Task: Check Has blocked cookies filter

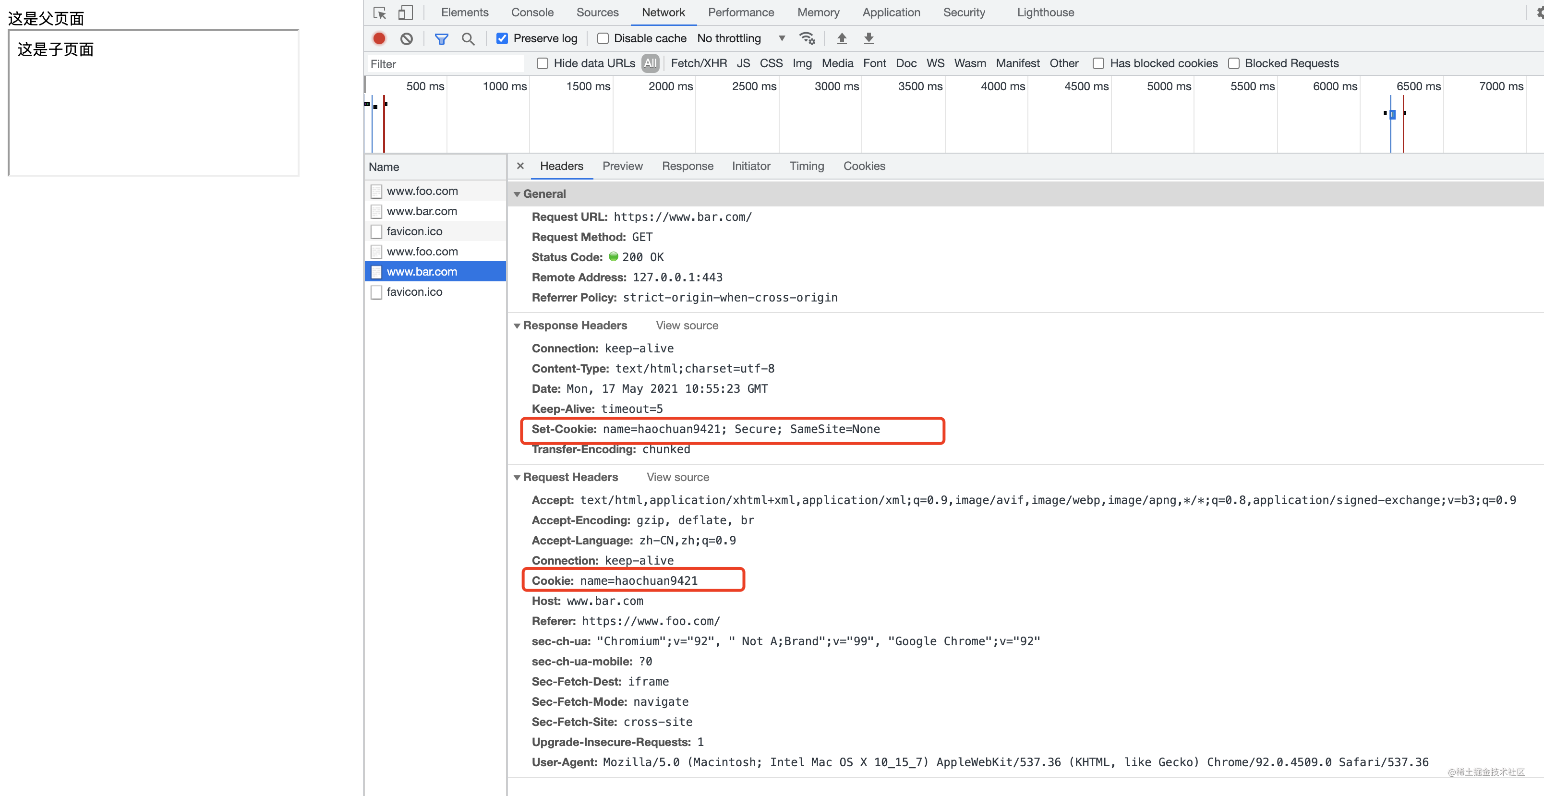Action: [1098, 63]
